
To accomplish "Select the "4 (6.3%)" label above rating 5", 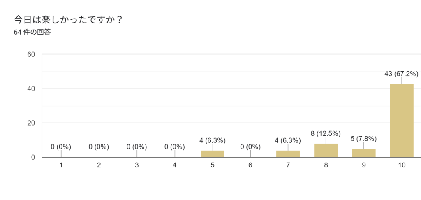I will pos(212,141).
